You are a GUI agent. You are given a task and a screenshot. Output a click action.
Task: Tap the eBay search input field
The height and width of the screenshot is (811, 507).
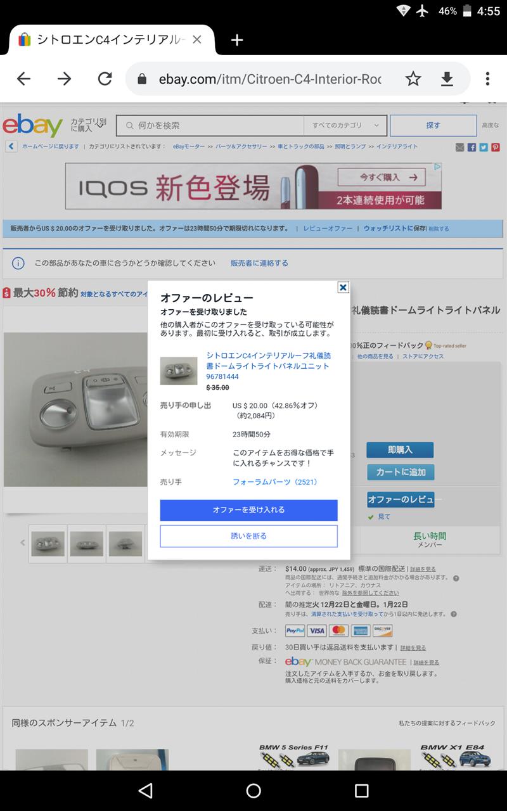pos(210,125)
